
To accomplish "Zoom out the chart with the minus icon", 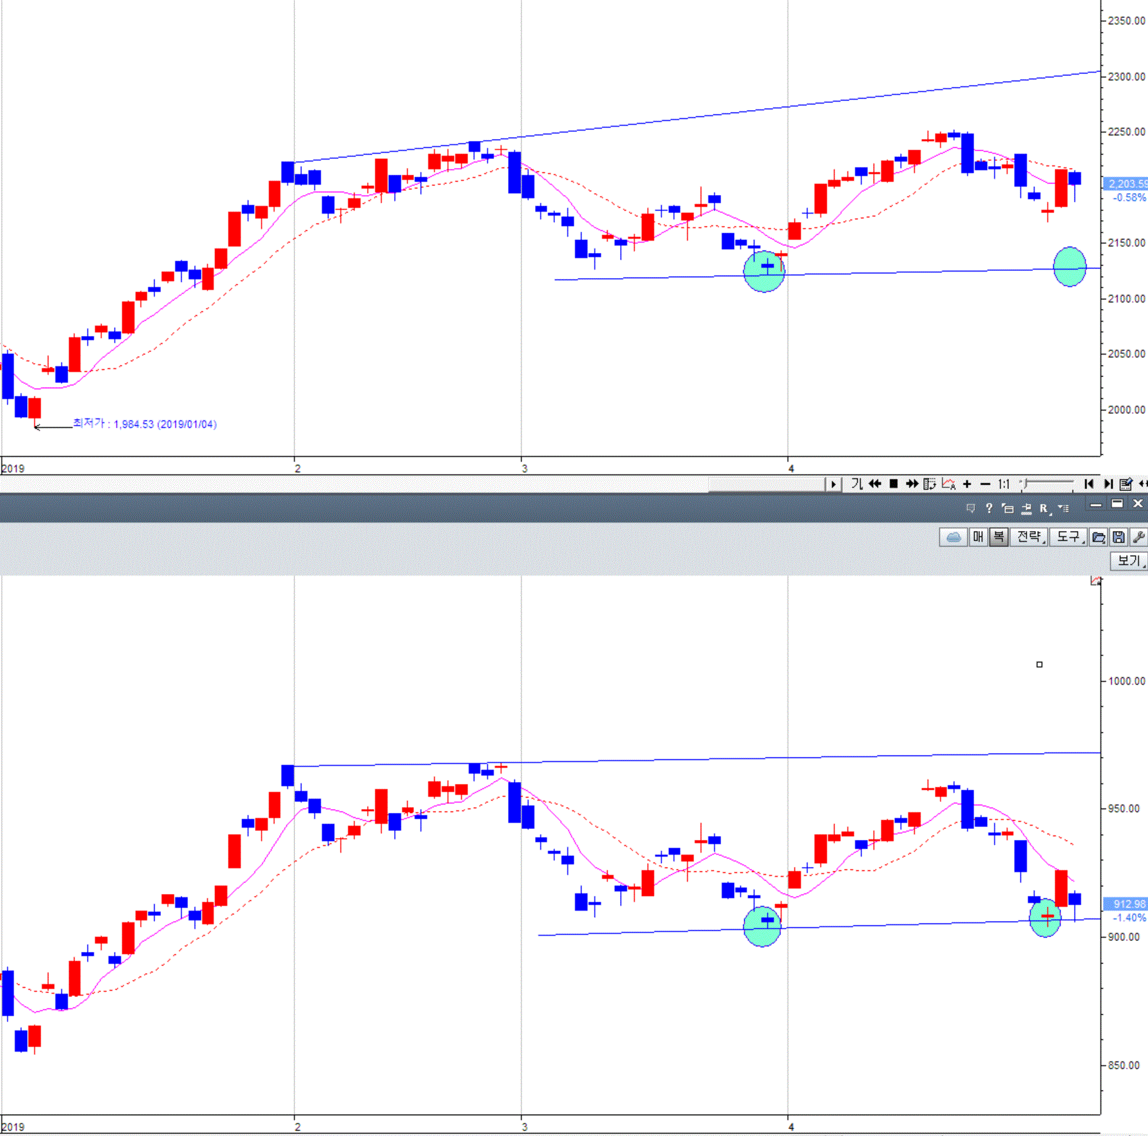I will [x=985, y=484].
